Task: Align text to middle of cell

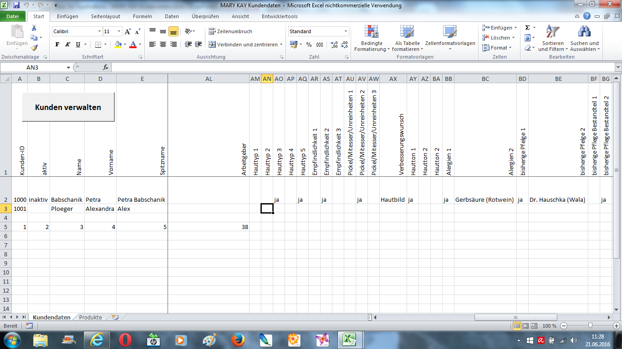Action: (163, 31)
